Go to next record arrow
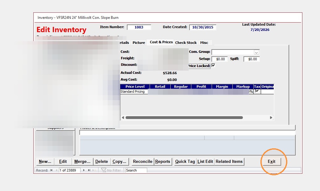 click(84, 170)
